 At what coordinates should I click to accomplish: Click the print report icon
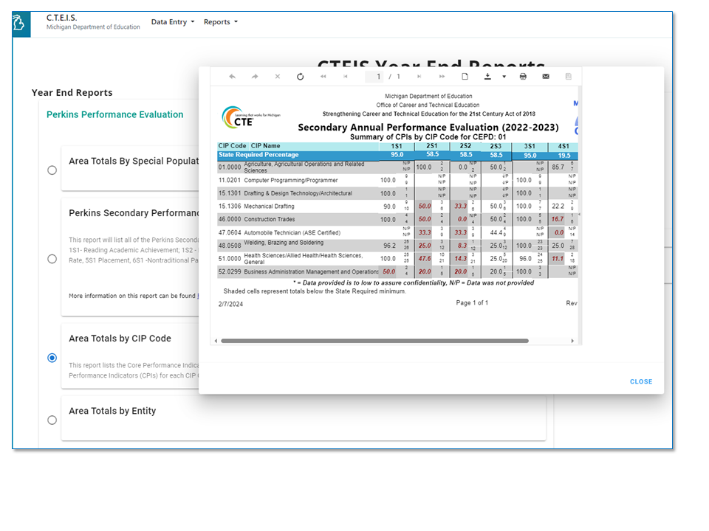523,77
